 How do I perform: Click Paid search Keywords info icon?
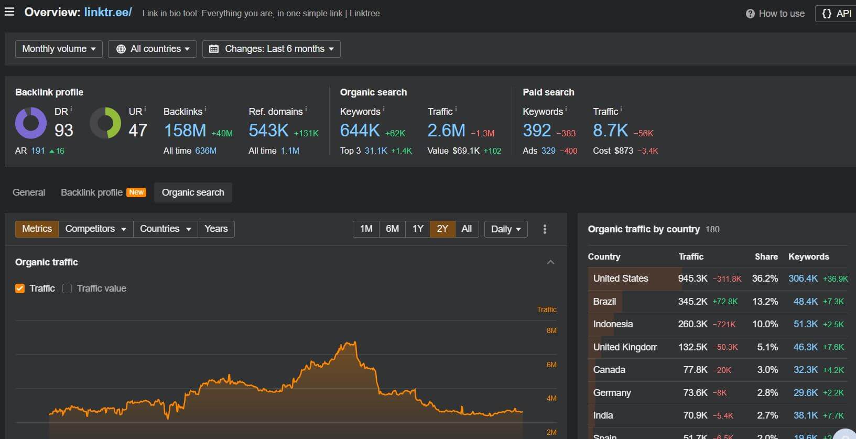(x=566, y=109)
